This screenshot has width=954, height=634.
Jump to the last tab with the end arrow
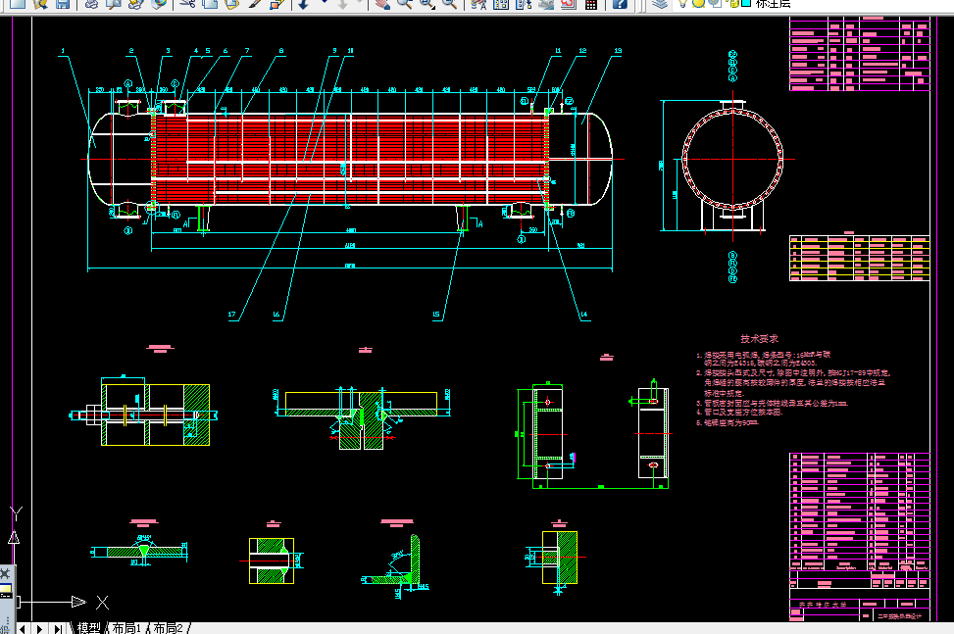coord(58,628)
